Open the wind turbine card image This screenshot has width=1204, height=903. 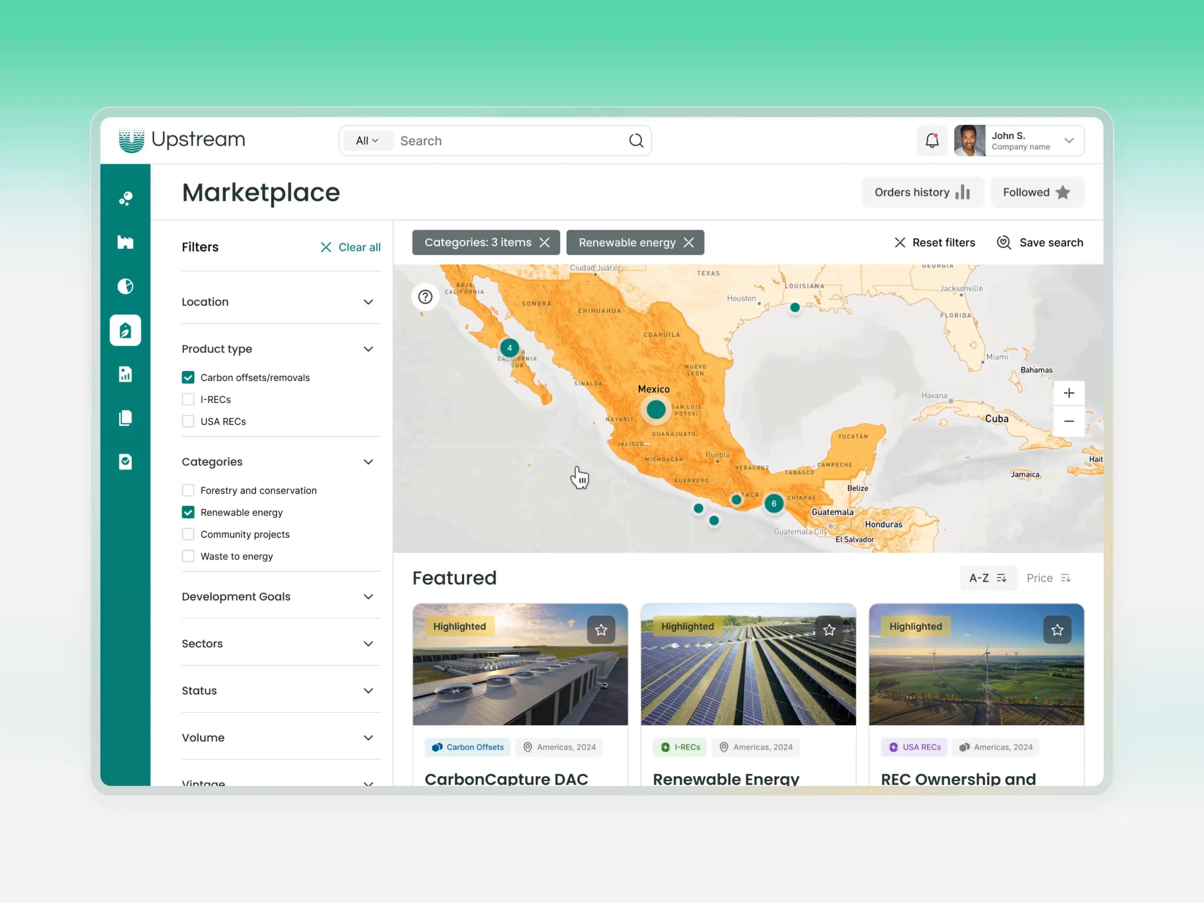coord(976,664)
